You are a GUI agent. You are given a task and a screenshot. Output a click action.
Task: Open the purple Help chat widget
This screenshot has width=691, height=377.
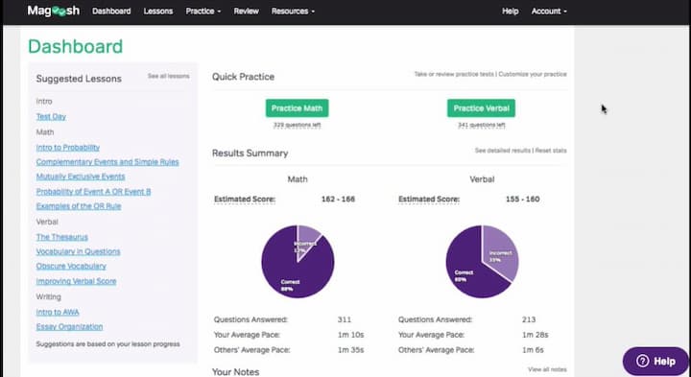[655, 361]
